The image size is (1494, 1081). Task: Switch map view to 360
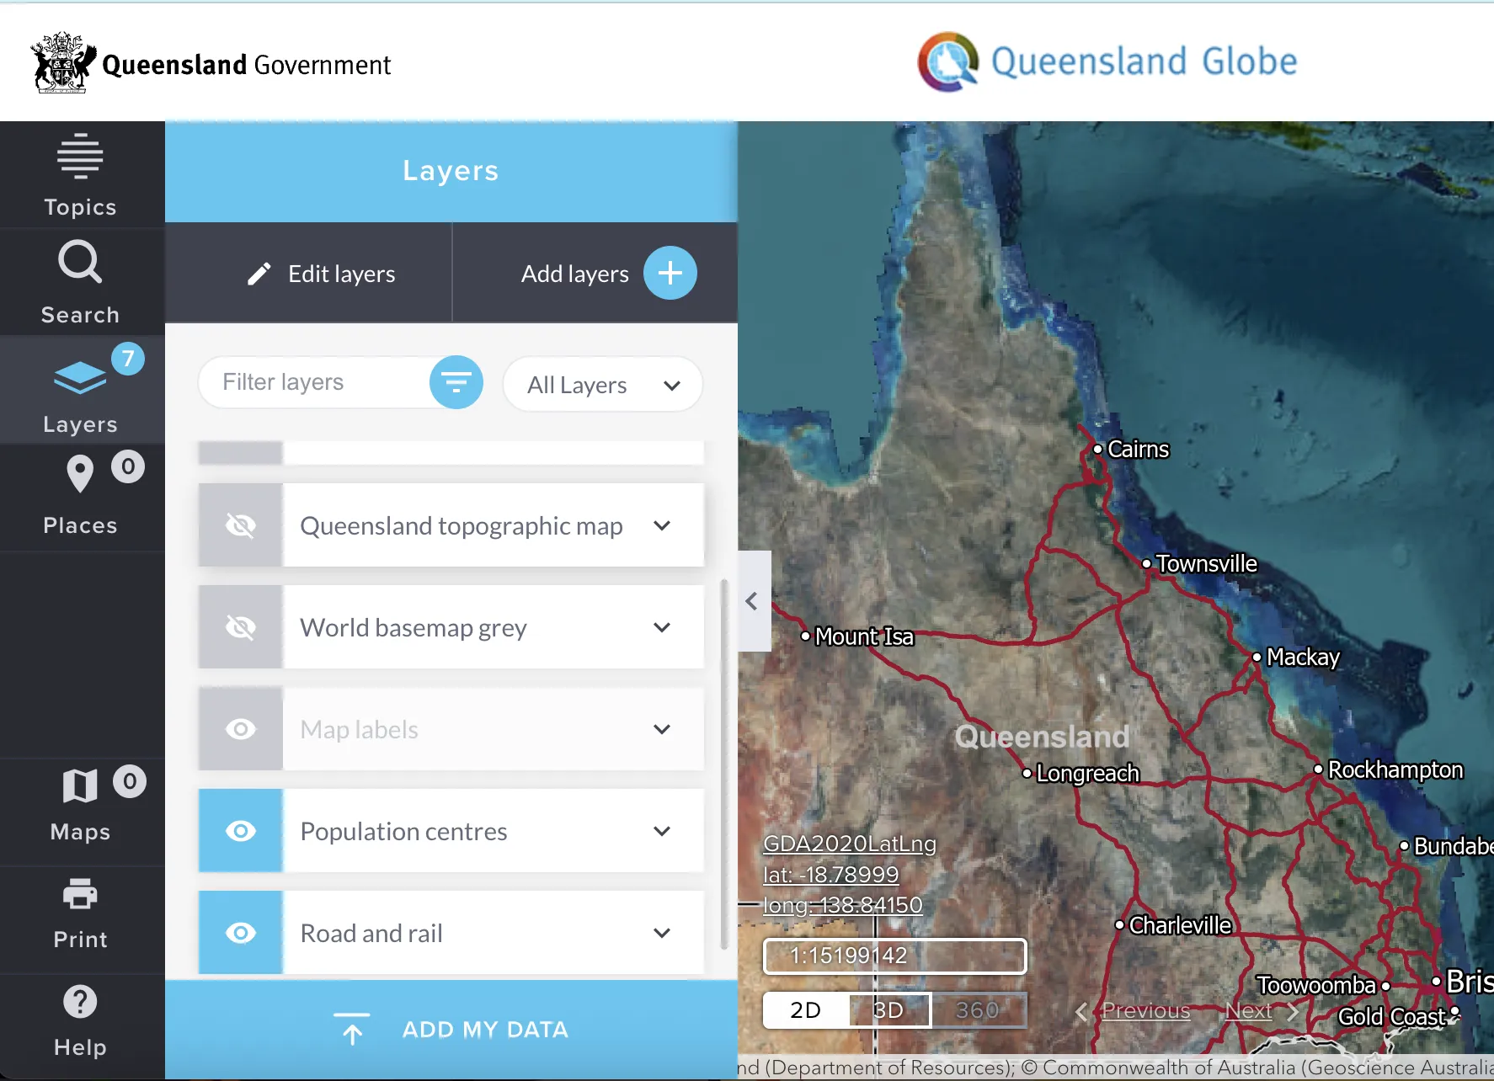[978, 1009]
